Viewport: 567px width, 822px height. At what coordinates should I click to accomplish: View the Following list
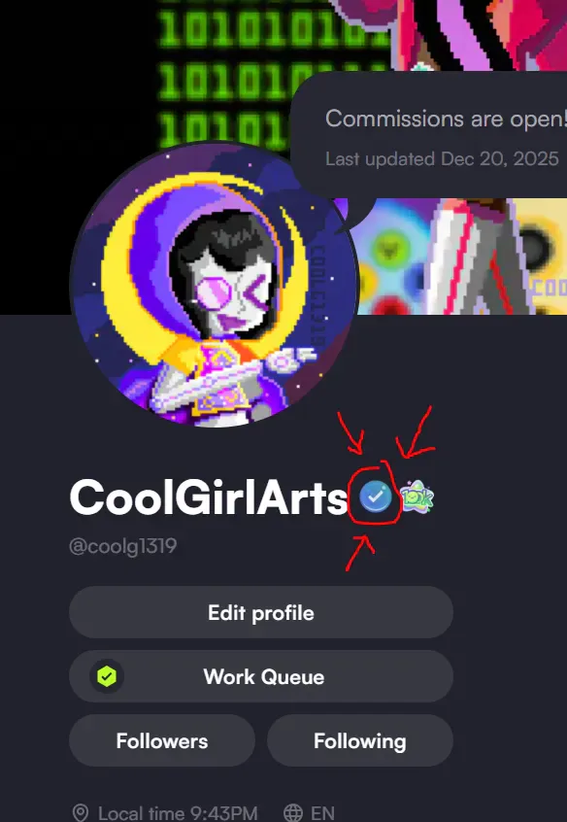[360, 740]
